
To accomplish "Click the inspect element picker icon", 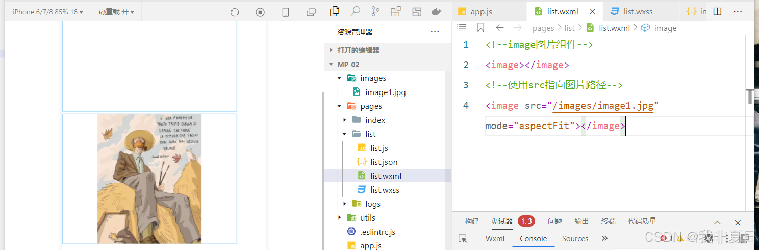I will (x=463, y=239).
